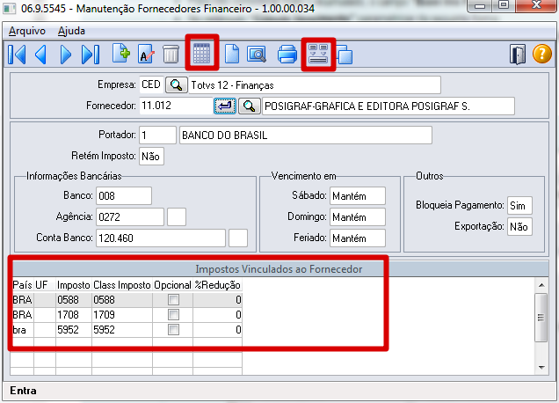Go to the last record
Image resolution: width=559 pixels, height=403 pixels.
[x=91, y=55]
